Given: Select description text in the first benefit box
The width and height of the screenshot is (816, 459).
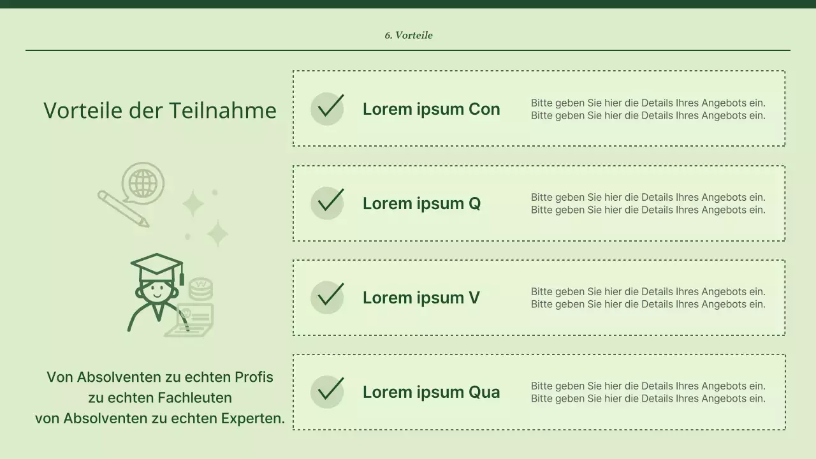Looking at the screenshot, I should 648,109.
